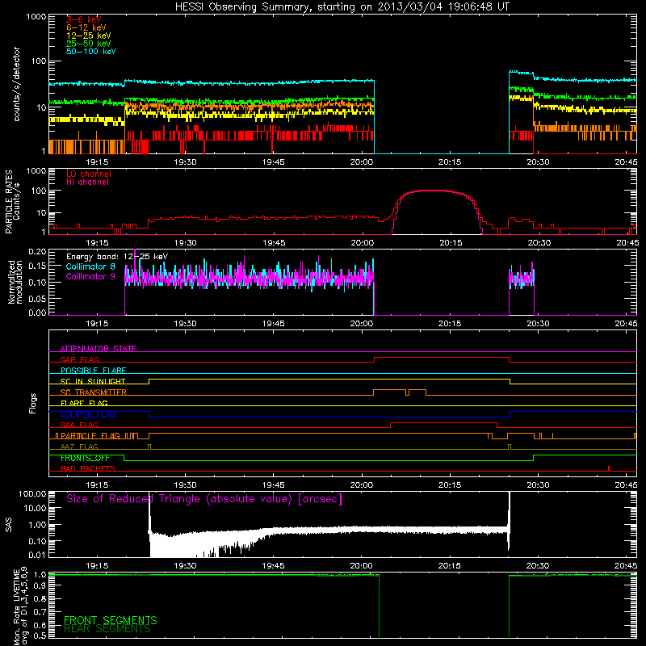Viewport: 646px width, 646px height.
Task: Click the '0.9' tick on livetime axis
Action: coord(40,585)
